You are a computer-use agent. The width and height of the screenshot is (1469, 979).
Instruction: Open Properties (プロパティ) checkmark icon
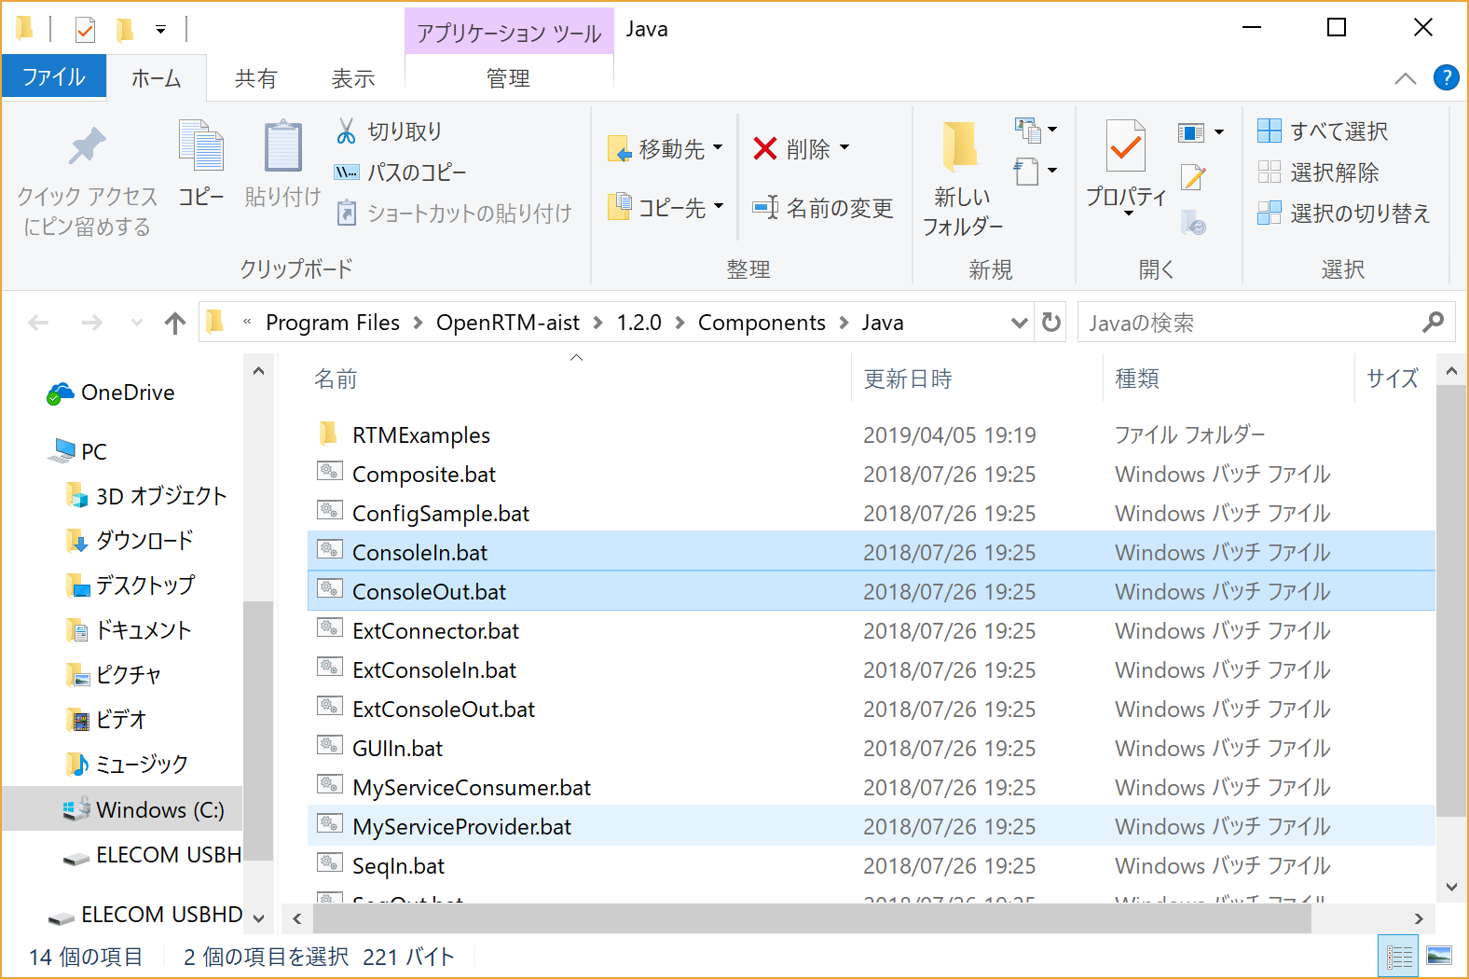tap(1126, 145)
